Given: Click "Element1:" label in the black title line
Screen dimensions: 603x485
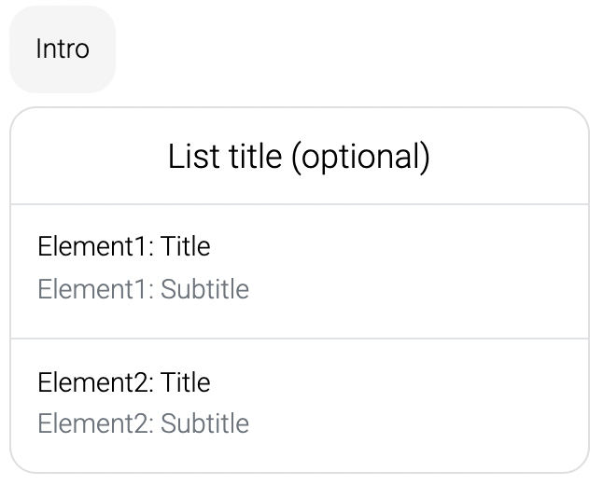Looking at the screenshot, I should point(96,246).
